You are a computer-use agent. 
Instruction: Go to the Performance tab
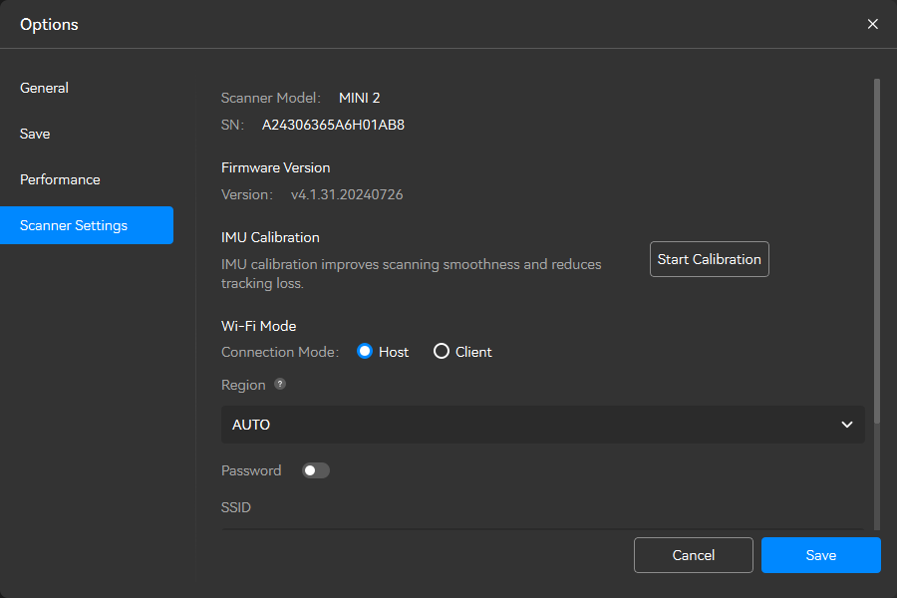60,179
